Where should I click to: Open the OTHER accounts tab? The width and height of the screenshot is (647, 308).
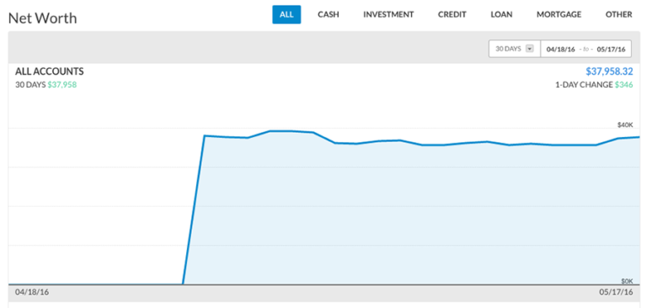(x=618, y=14)
